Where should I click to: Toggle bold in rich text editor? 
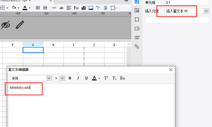tap(70, 78)
